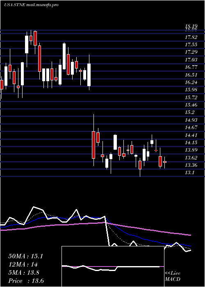The width and height of the screenshot is (205, 287).
Task: Click the 15.2 price axis label
Action: 189,113
